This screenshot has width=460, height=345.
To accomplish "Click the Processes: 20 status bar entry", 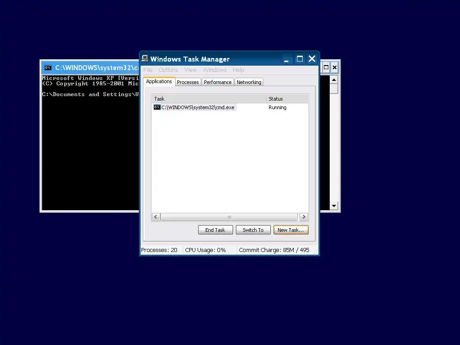I will pyautogui.click(x=159, y=250).
